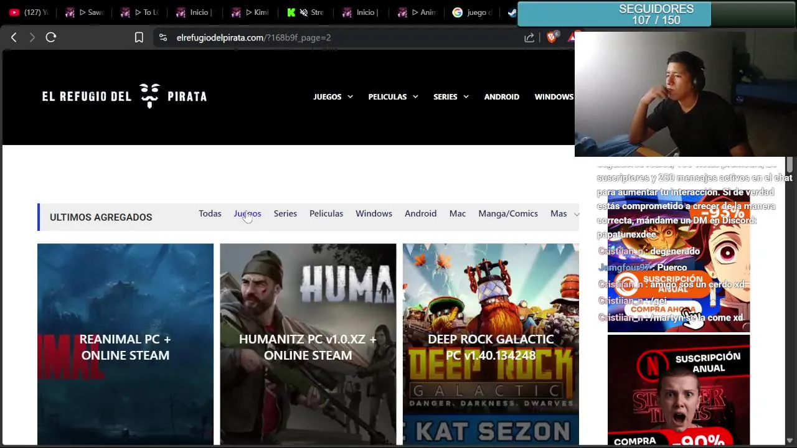
Task: Select the Series filter
Action: 285,213
